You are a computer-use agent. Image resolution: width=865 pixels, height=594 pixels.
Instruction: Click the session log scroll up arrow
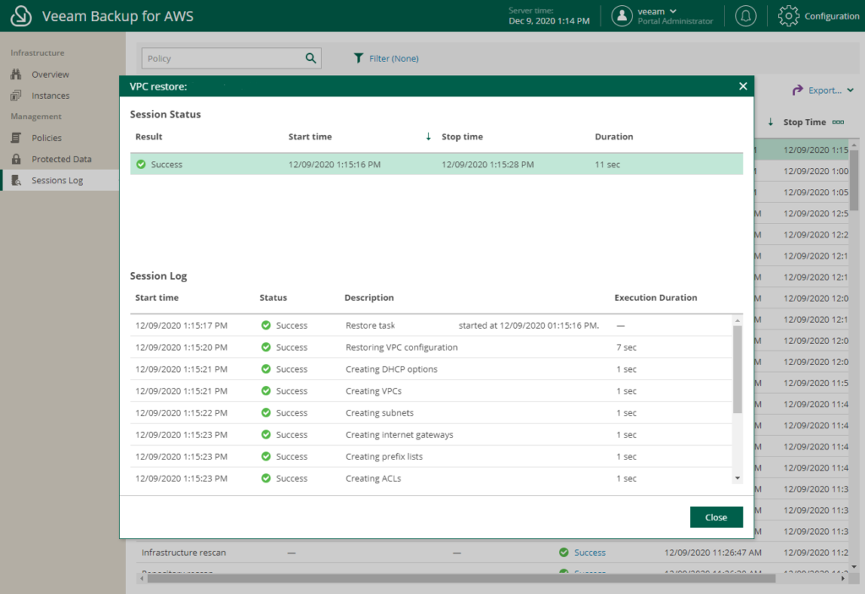pos(737,321)
